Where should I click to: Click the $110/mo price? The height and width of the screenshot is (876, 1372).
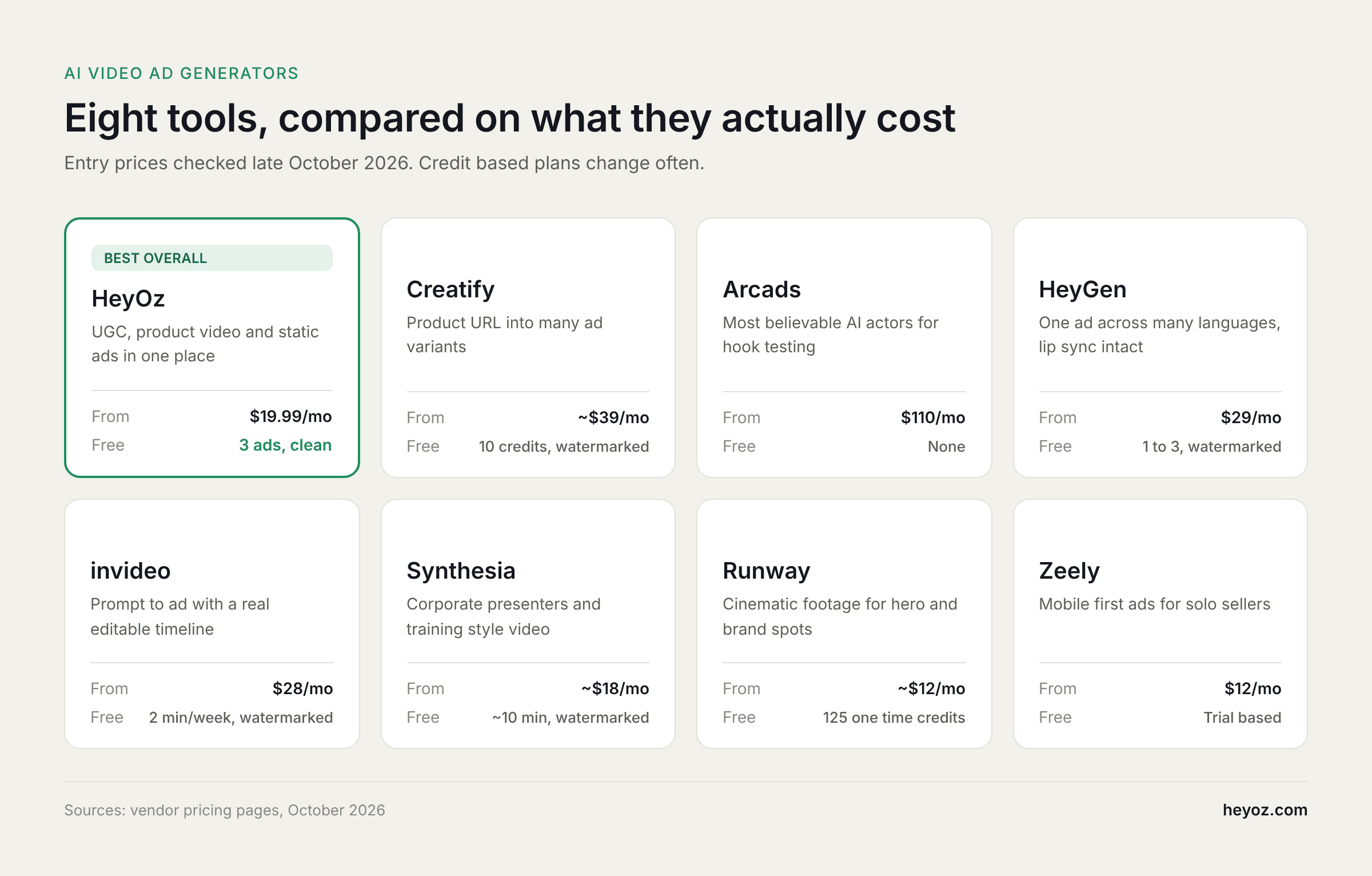933,417
